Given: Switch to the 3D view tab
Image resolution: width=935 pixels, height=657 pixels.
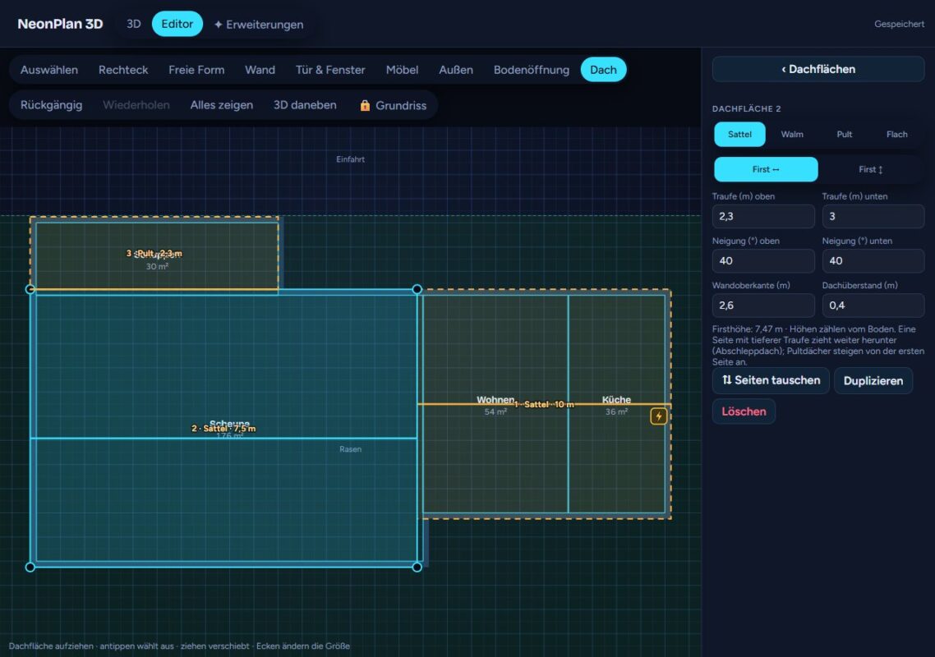Looking at the screenshot, I should pyautogui.click(x=134, y=24).
